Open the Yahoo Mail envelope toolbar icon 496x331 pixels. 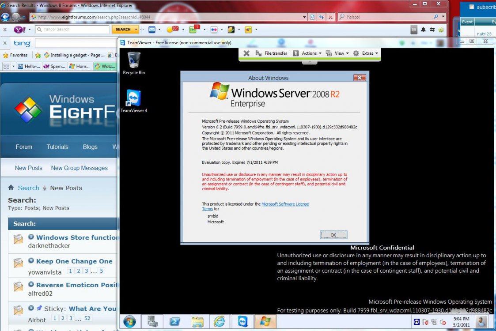point(152,30)
